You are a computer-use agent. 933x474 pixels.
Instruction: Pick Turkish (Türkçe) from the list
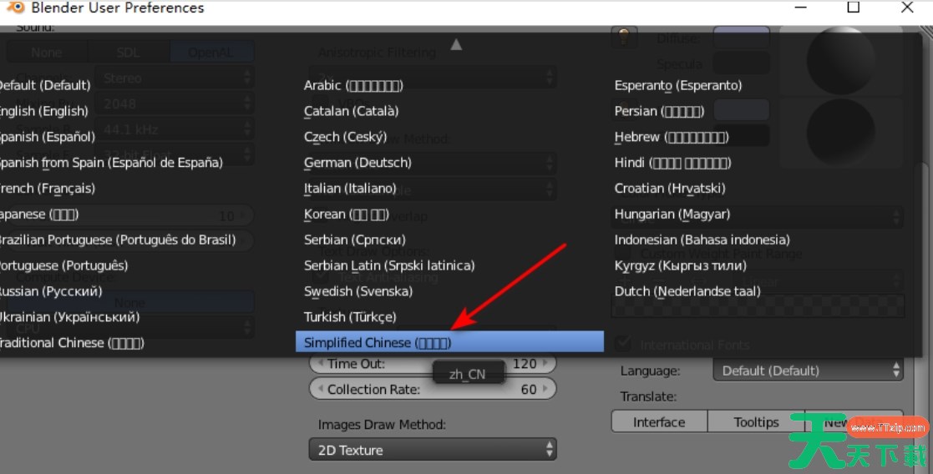[350, 317]
